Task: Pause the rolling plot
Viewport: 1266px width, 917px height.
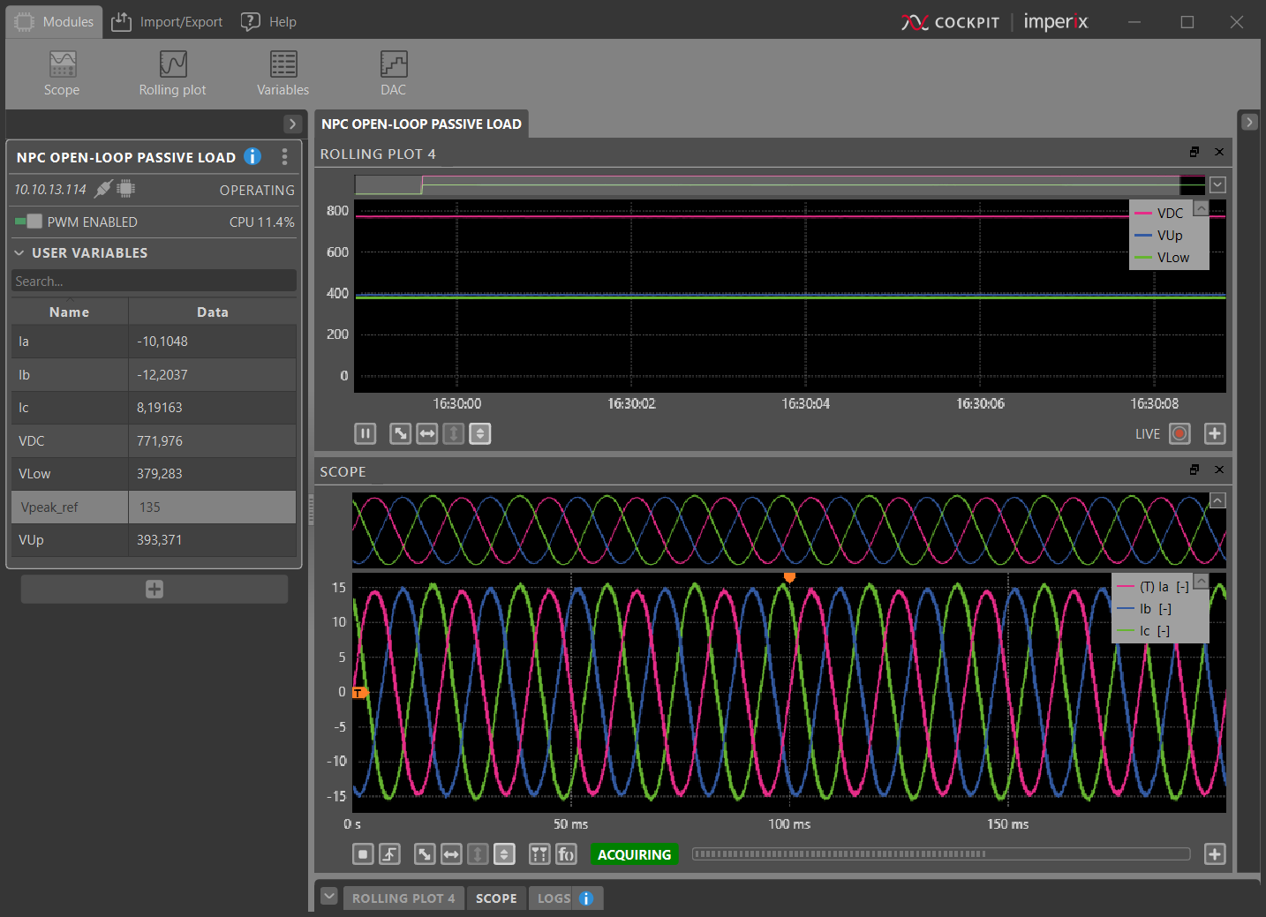Action: pyautogui.click(x=365, y=433)
